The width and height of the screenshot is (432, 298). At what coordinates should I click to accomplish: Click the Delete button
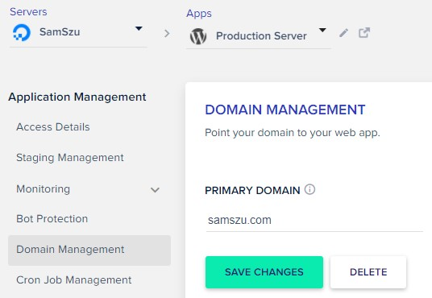click(x=368, y=272)
